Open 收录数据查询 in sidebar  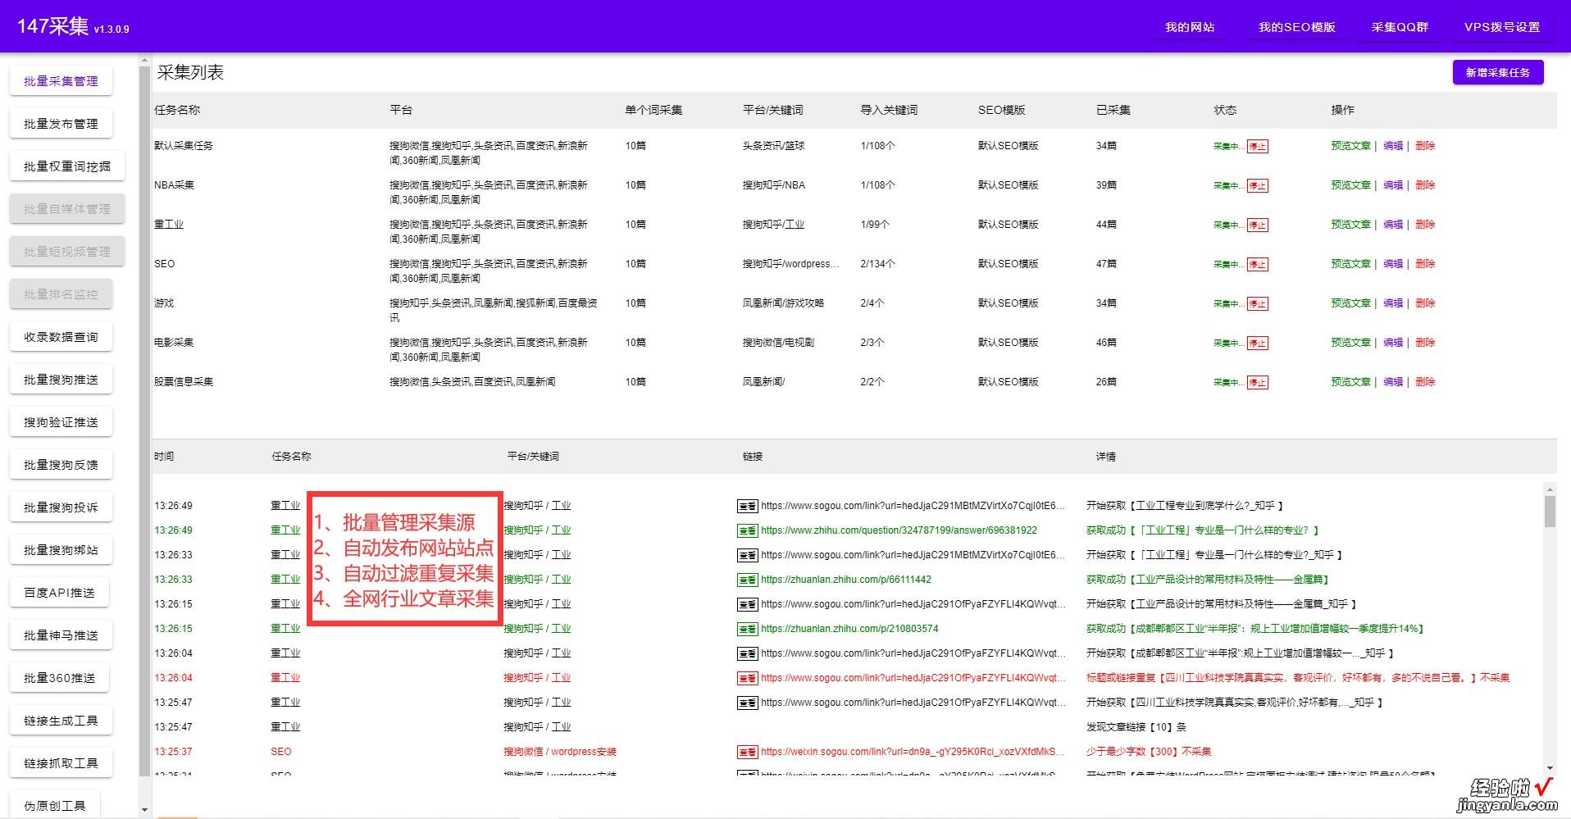61,337
